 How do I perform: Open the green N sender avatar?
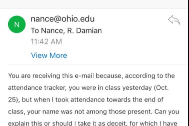(17, 24)
